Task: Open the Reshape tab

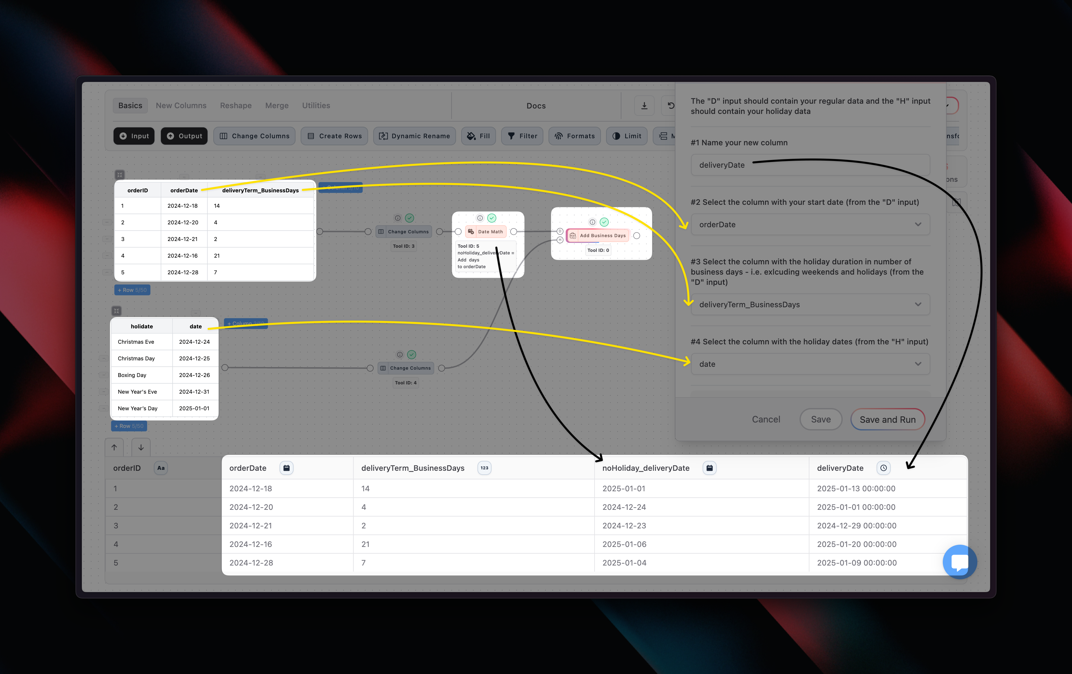Action: click(235, 106)
